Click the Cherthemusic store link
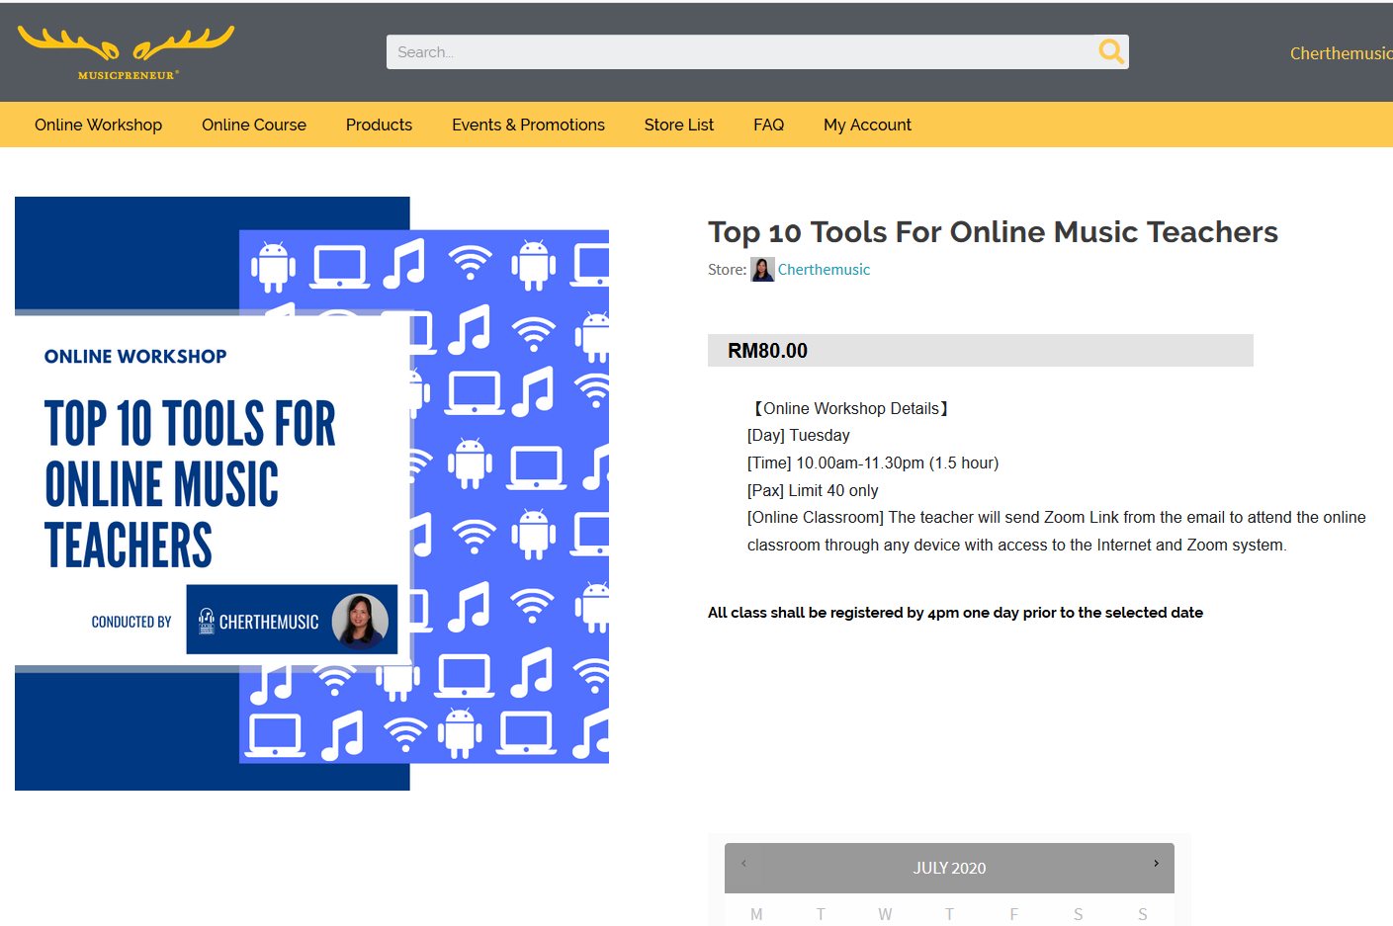The image size is (1393, 926). (824, 270)
